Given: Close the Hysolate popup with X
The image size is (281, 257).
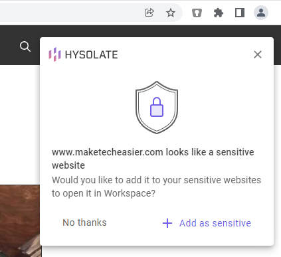Looking at the screenshot, I should pyautogui.click(x=258, y=54).
